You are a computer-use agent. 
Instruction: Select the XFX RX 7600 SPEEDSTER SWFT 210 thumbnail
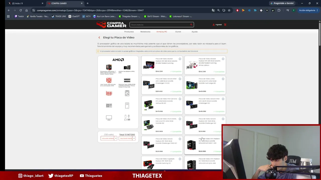click(x=191, y=145)
